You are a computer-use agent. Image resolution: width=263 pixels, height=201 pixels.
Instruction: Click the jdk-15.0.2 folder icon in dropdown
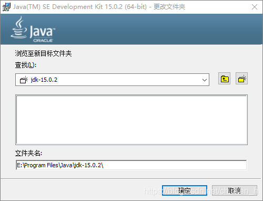click(x=24, y=80)
